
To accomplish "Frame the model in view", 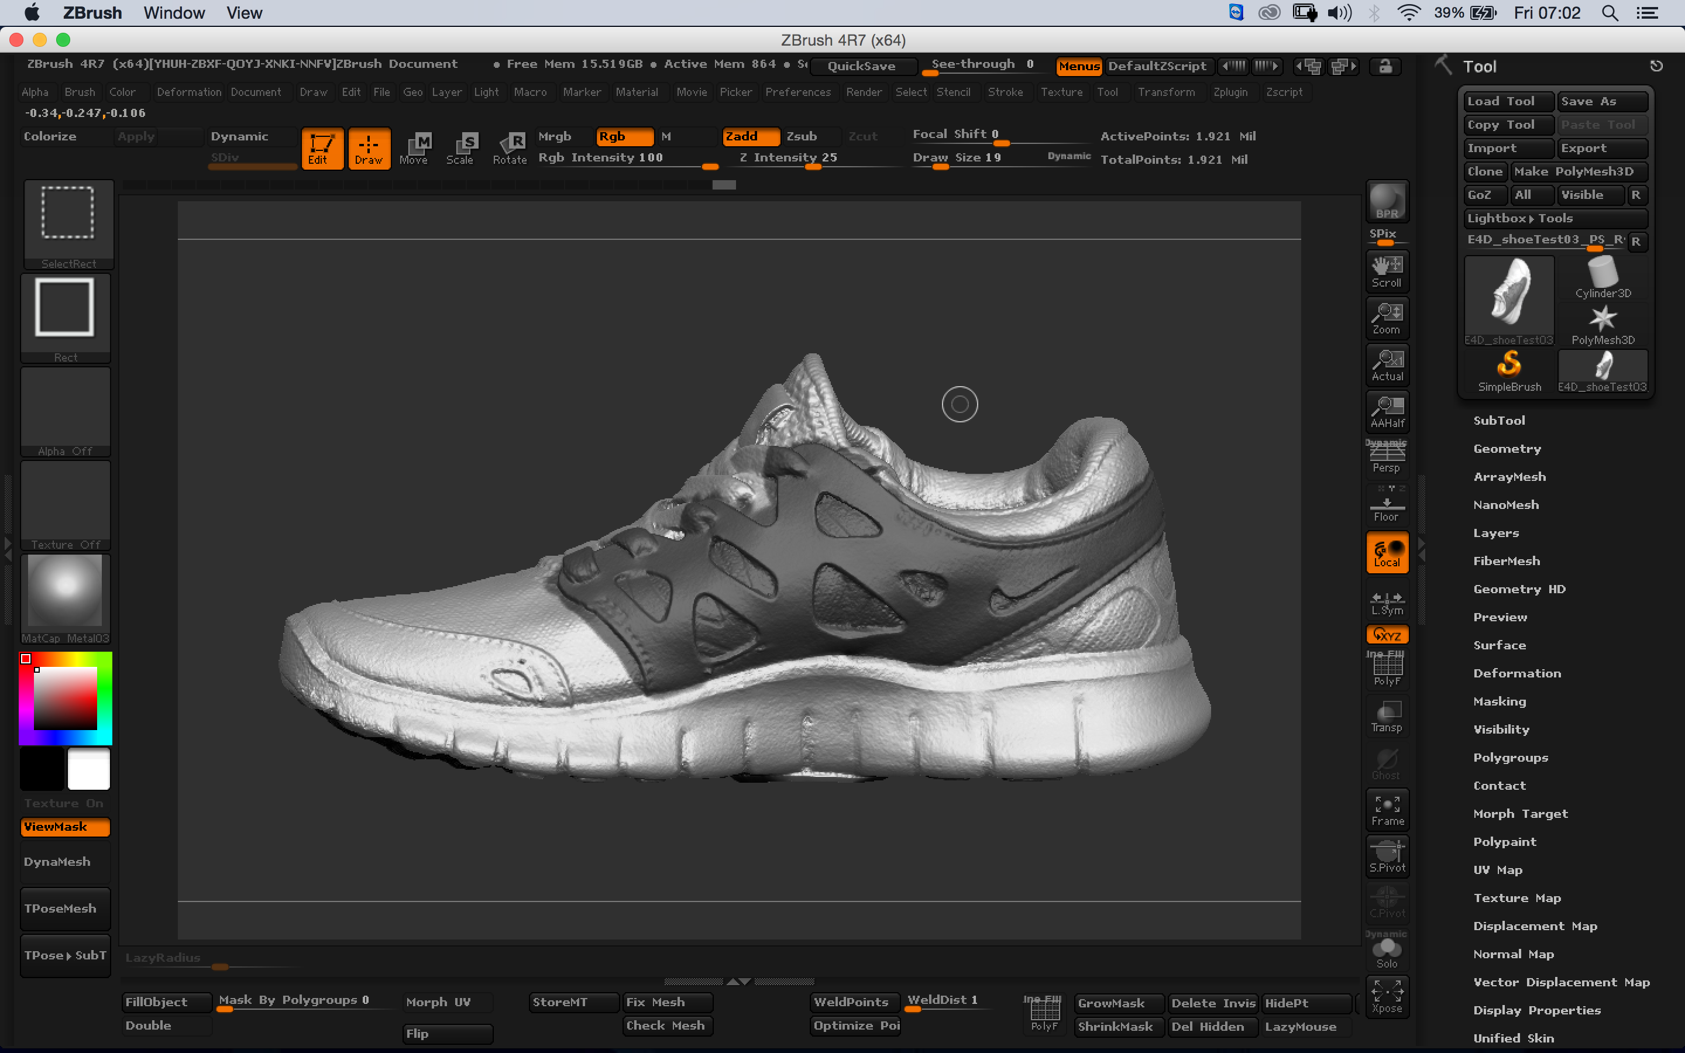I will (x=1387, y=810).
